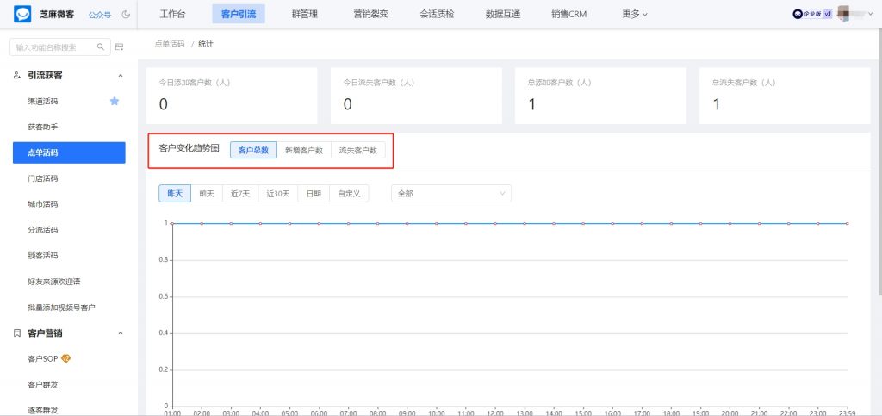Open the 群管理 tab
Image resolution: width=882 pixels, height=416 pixels.
coord(305,14)
